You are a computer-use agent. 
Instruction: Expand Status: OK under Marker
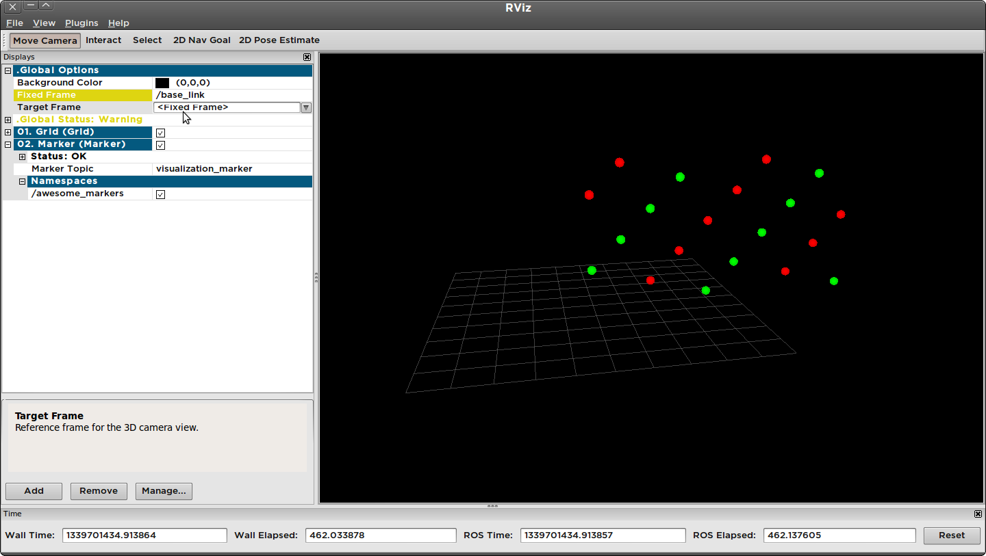click(21, 156)
